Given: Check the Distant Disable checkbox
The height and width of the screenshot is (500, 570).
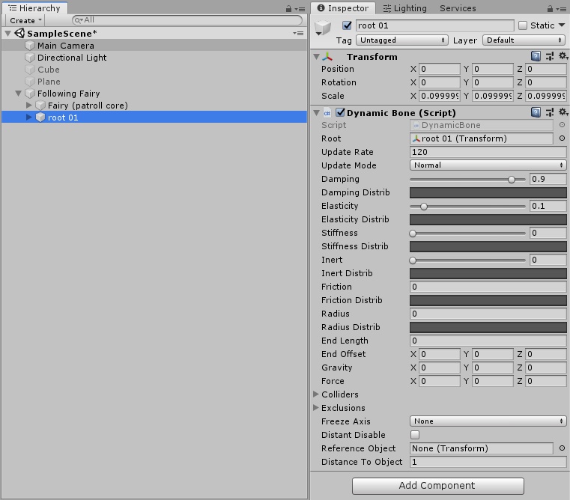Looking at the screenshot, I should (415, 435).
